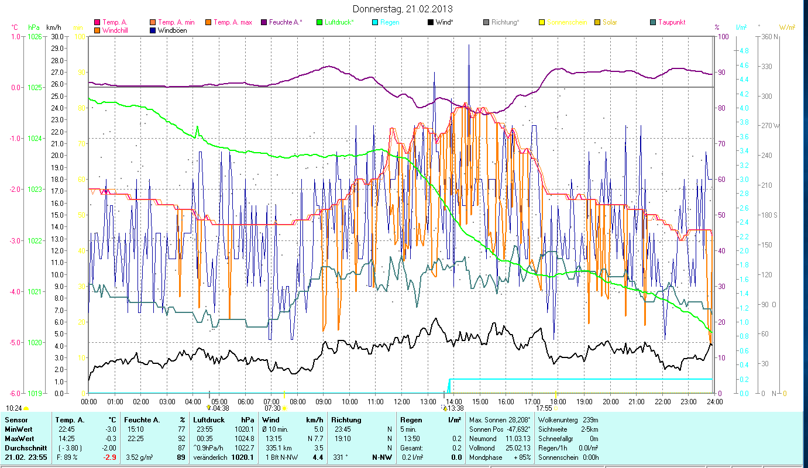
Task: Select the teal Taupunkt legend color square
Action: pos(653,22)
